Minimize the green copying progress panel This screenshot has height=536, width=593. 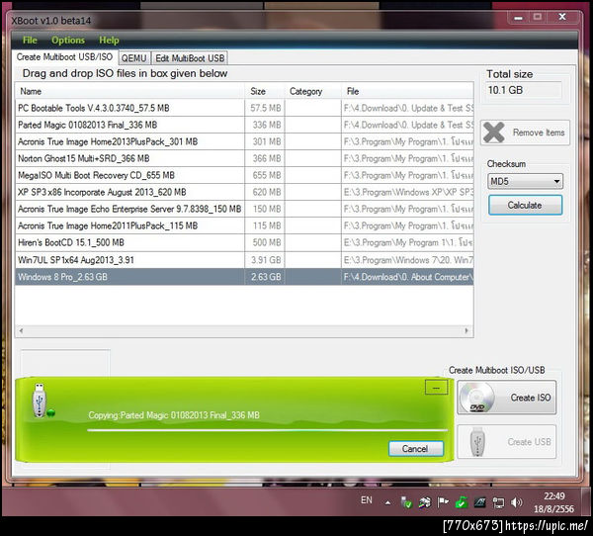[436, 388]
